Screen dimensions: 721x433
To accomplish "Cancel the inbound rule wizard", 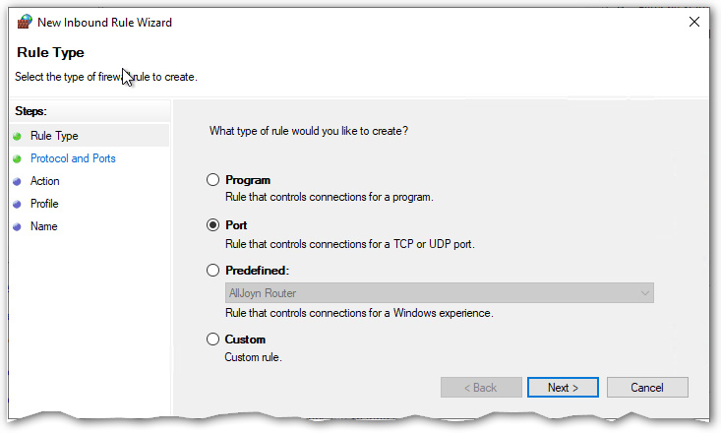I will coord(646,387).
